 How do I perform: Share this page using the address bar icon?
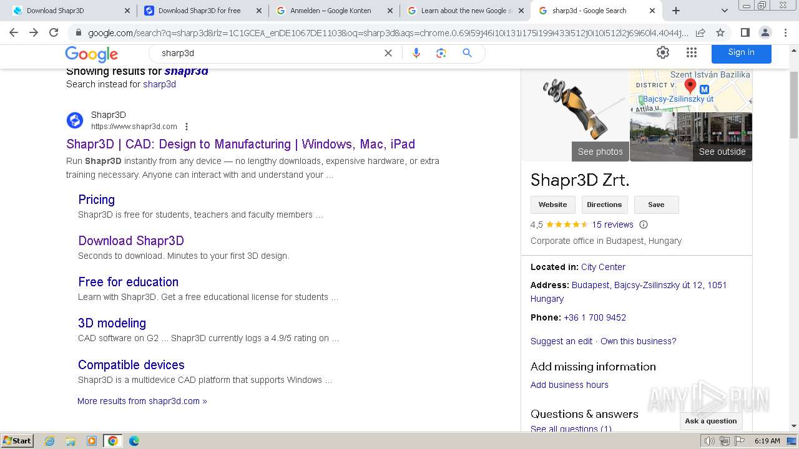point(700,32)
